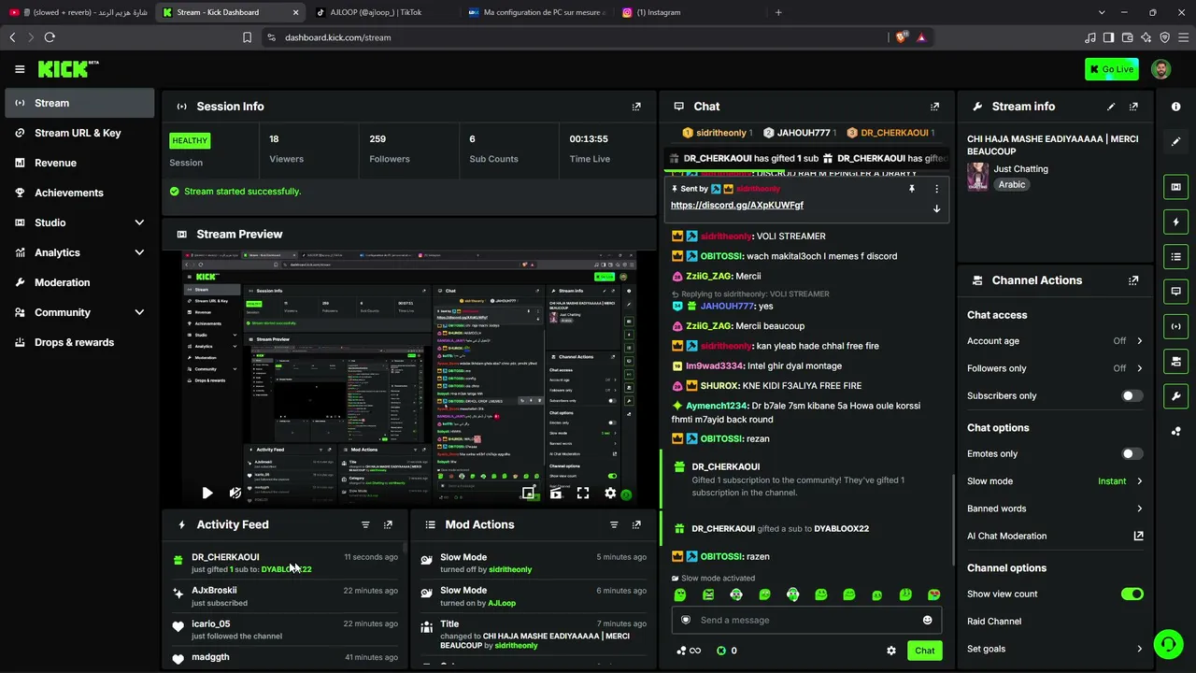
Task: Open Slow mode options
Action: tap(1055, 481)
